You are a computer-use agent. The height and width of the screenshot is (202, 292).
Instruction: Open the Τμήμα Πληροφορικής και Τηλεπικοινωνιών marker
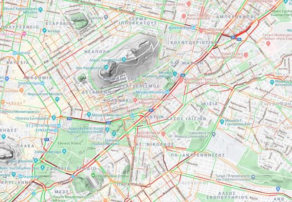pos(253,177)
